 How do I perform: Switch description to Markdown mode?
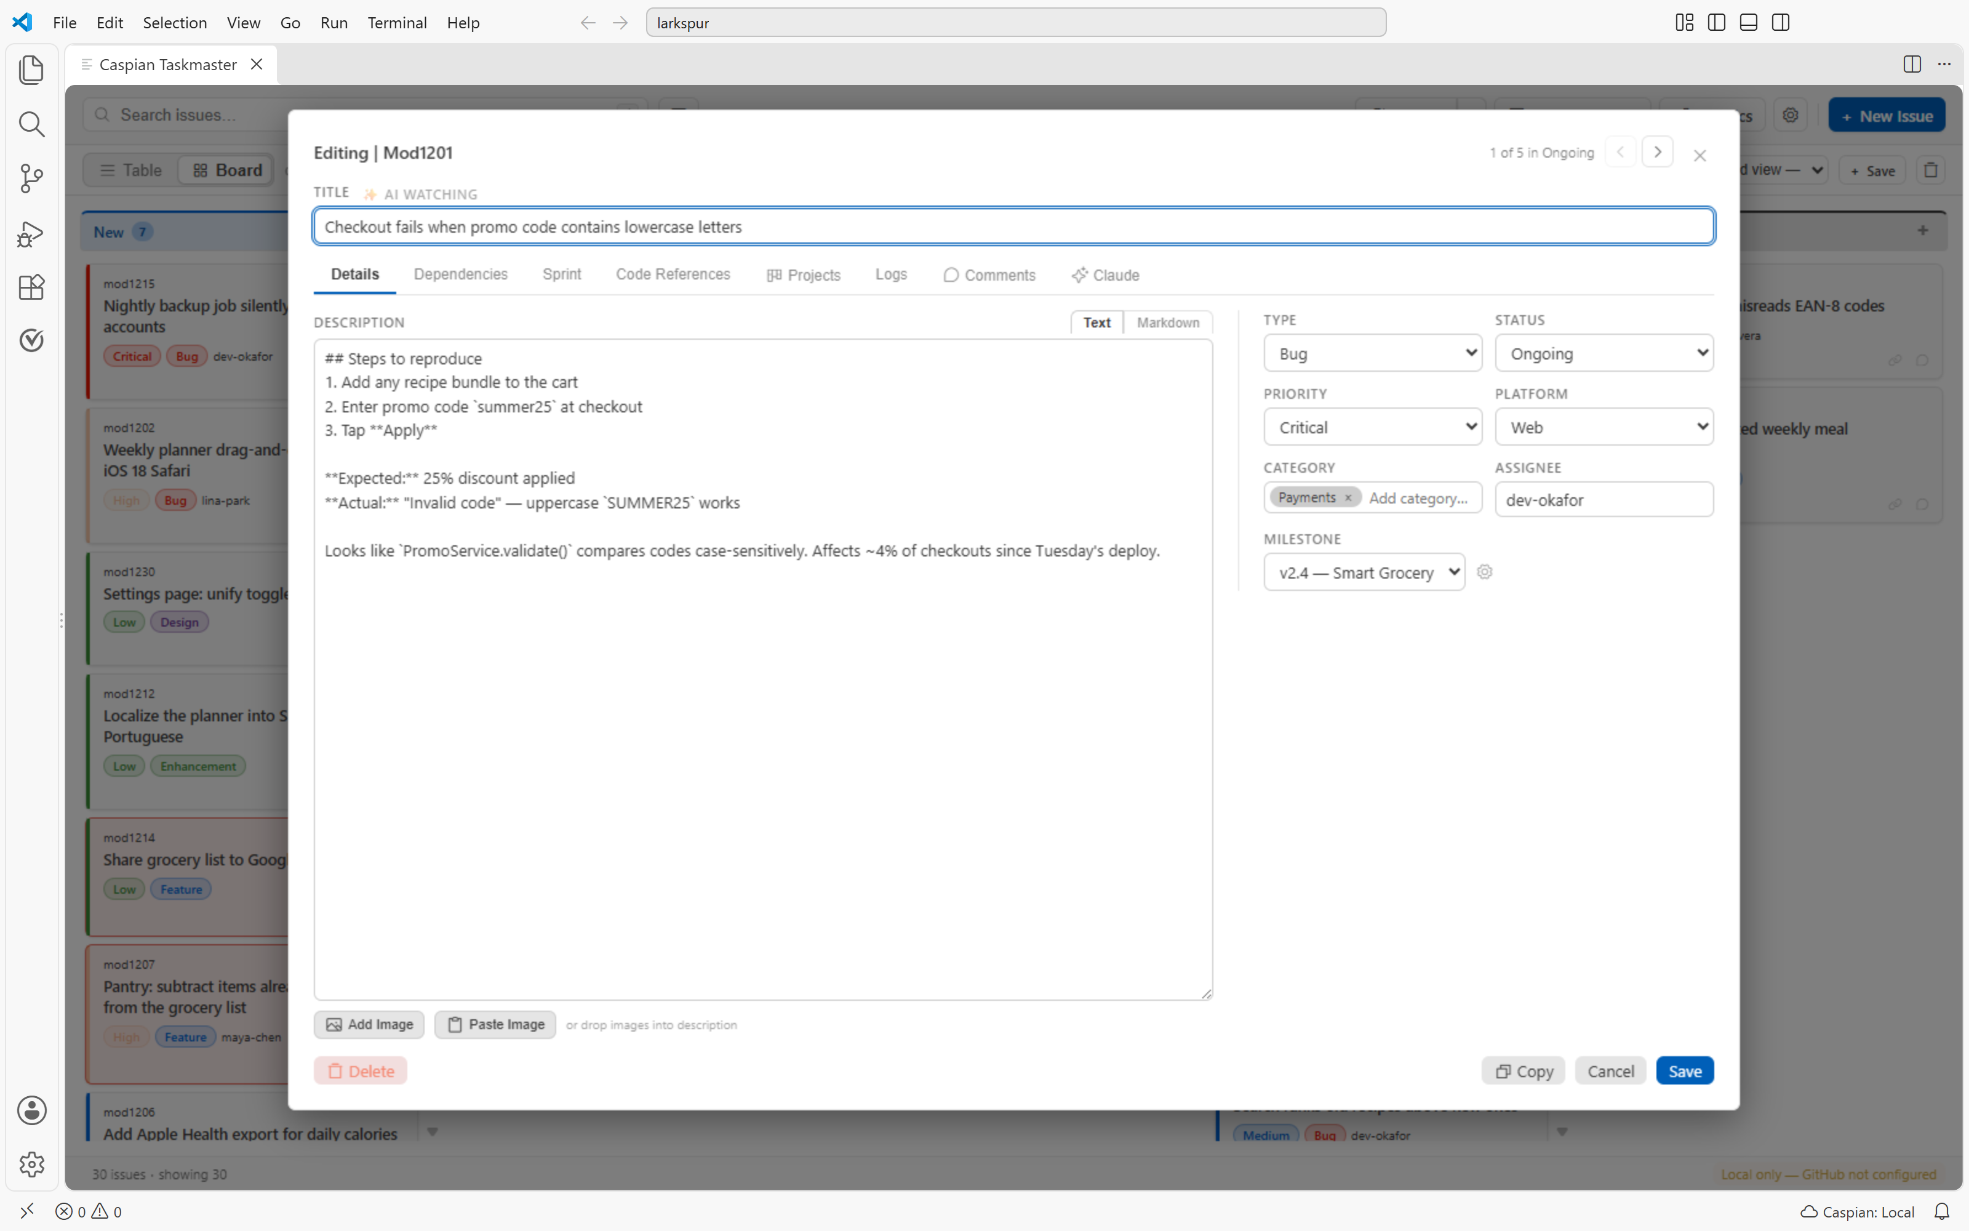coord(1168,323)
